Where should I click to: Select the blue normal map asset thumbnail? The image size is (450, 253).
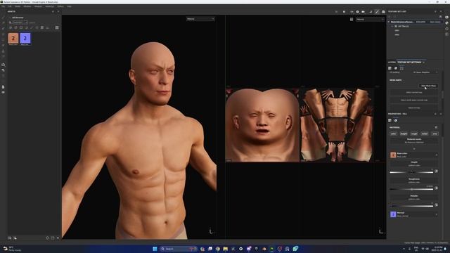point(25,38)
